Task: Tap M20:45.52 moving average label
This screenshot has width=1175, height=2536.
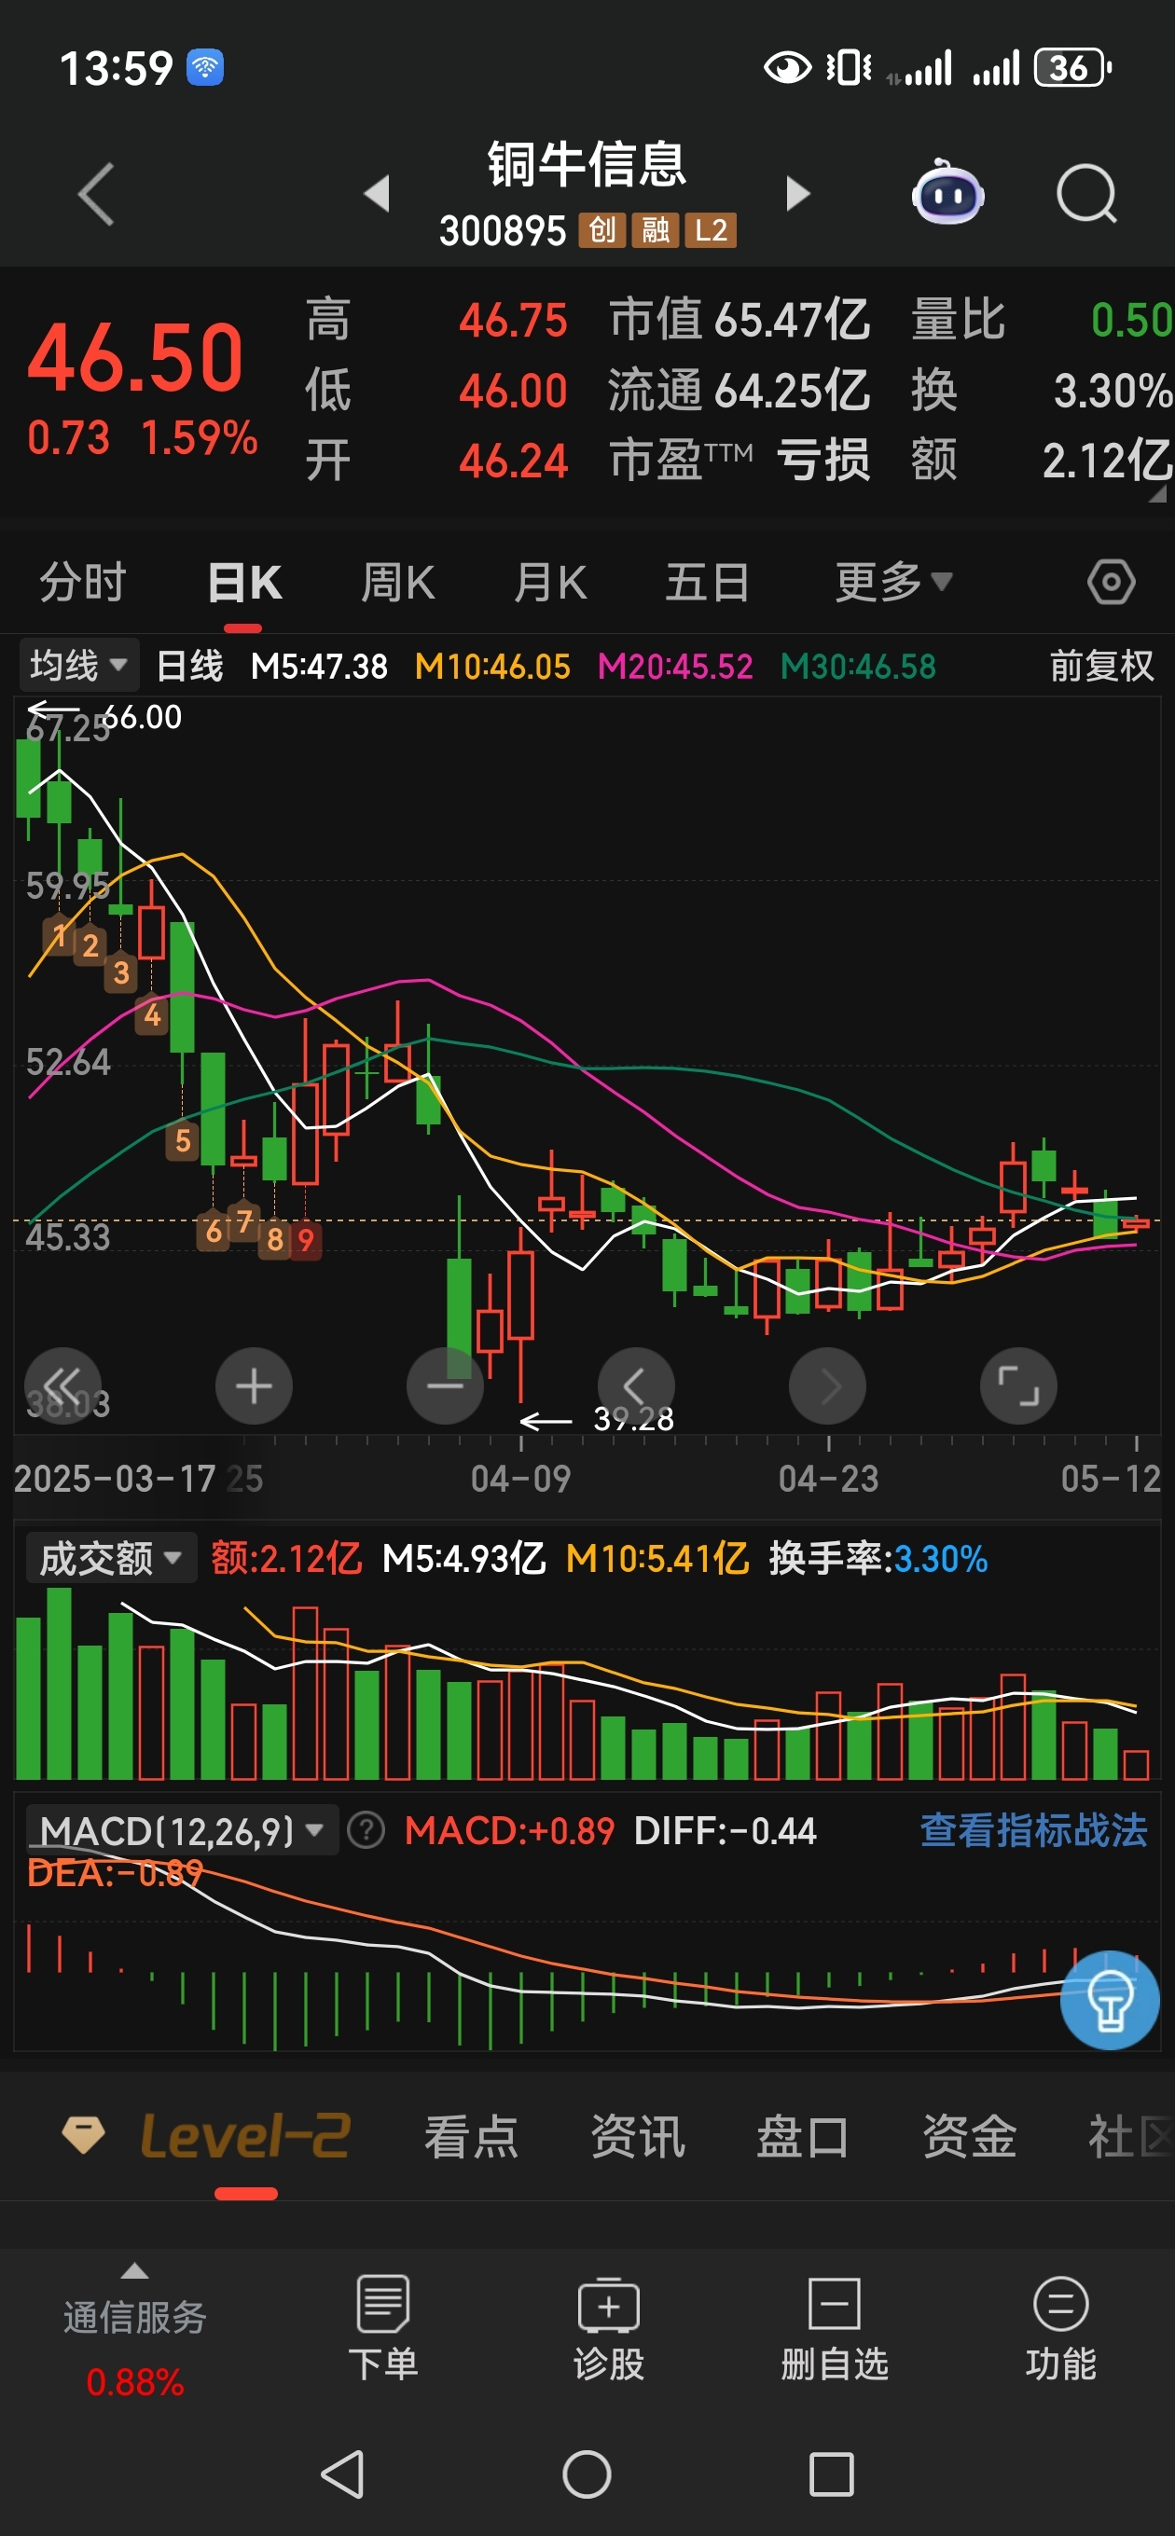Action: (676, 667)
